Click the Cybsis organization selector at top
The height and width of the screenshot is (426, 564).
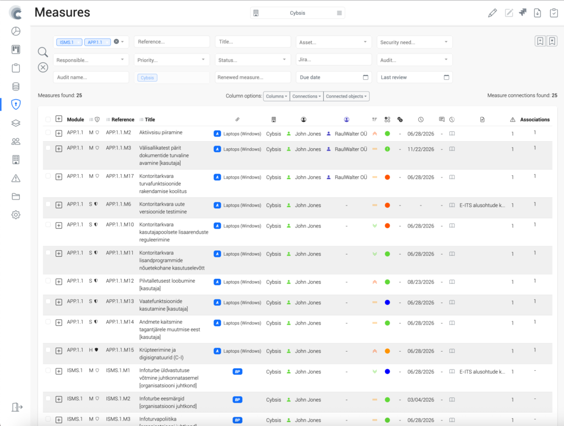click(297, 13)
